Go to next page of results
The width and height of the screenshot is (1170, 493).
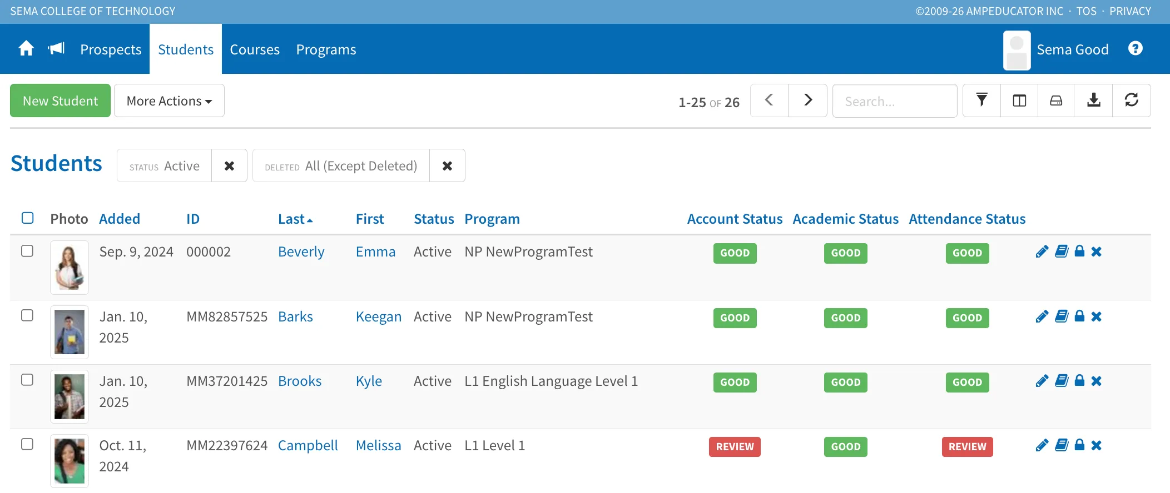[x=808, y=100]
